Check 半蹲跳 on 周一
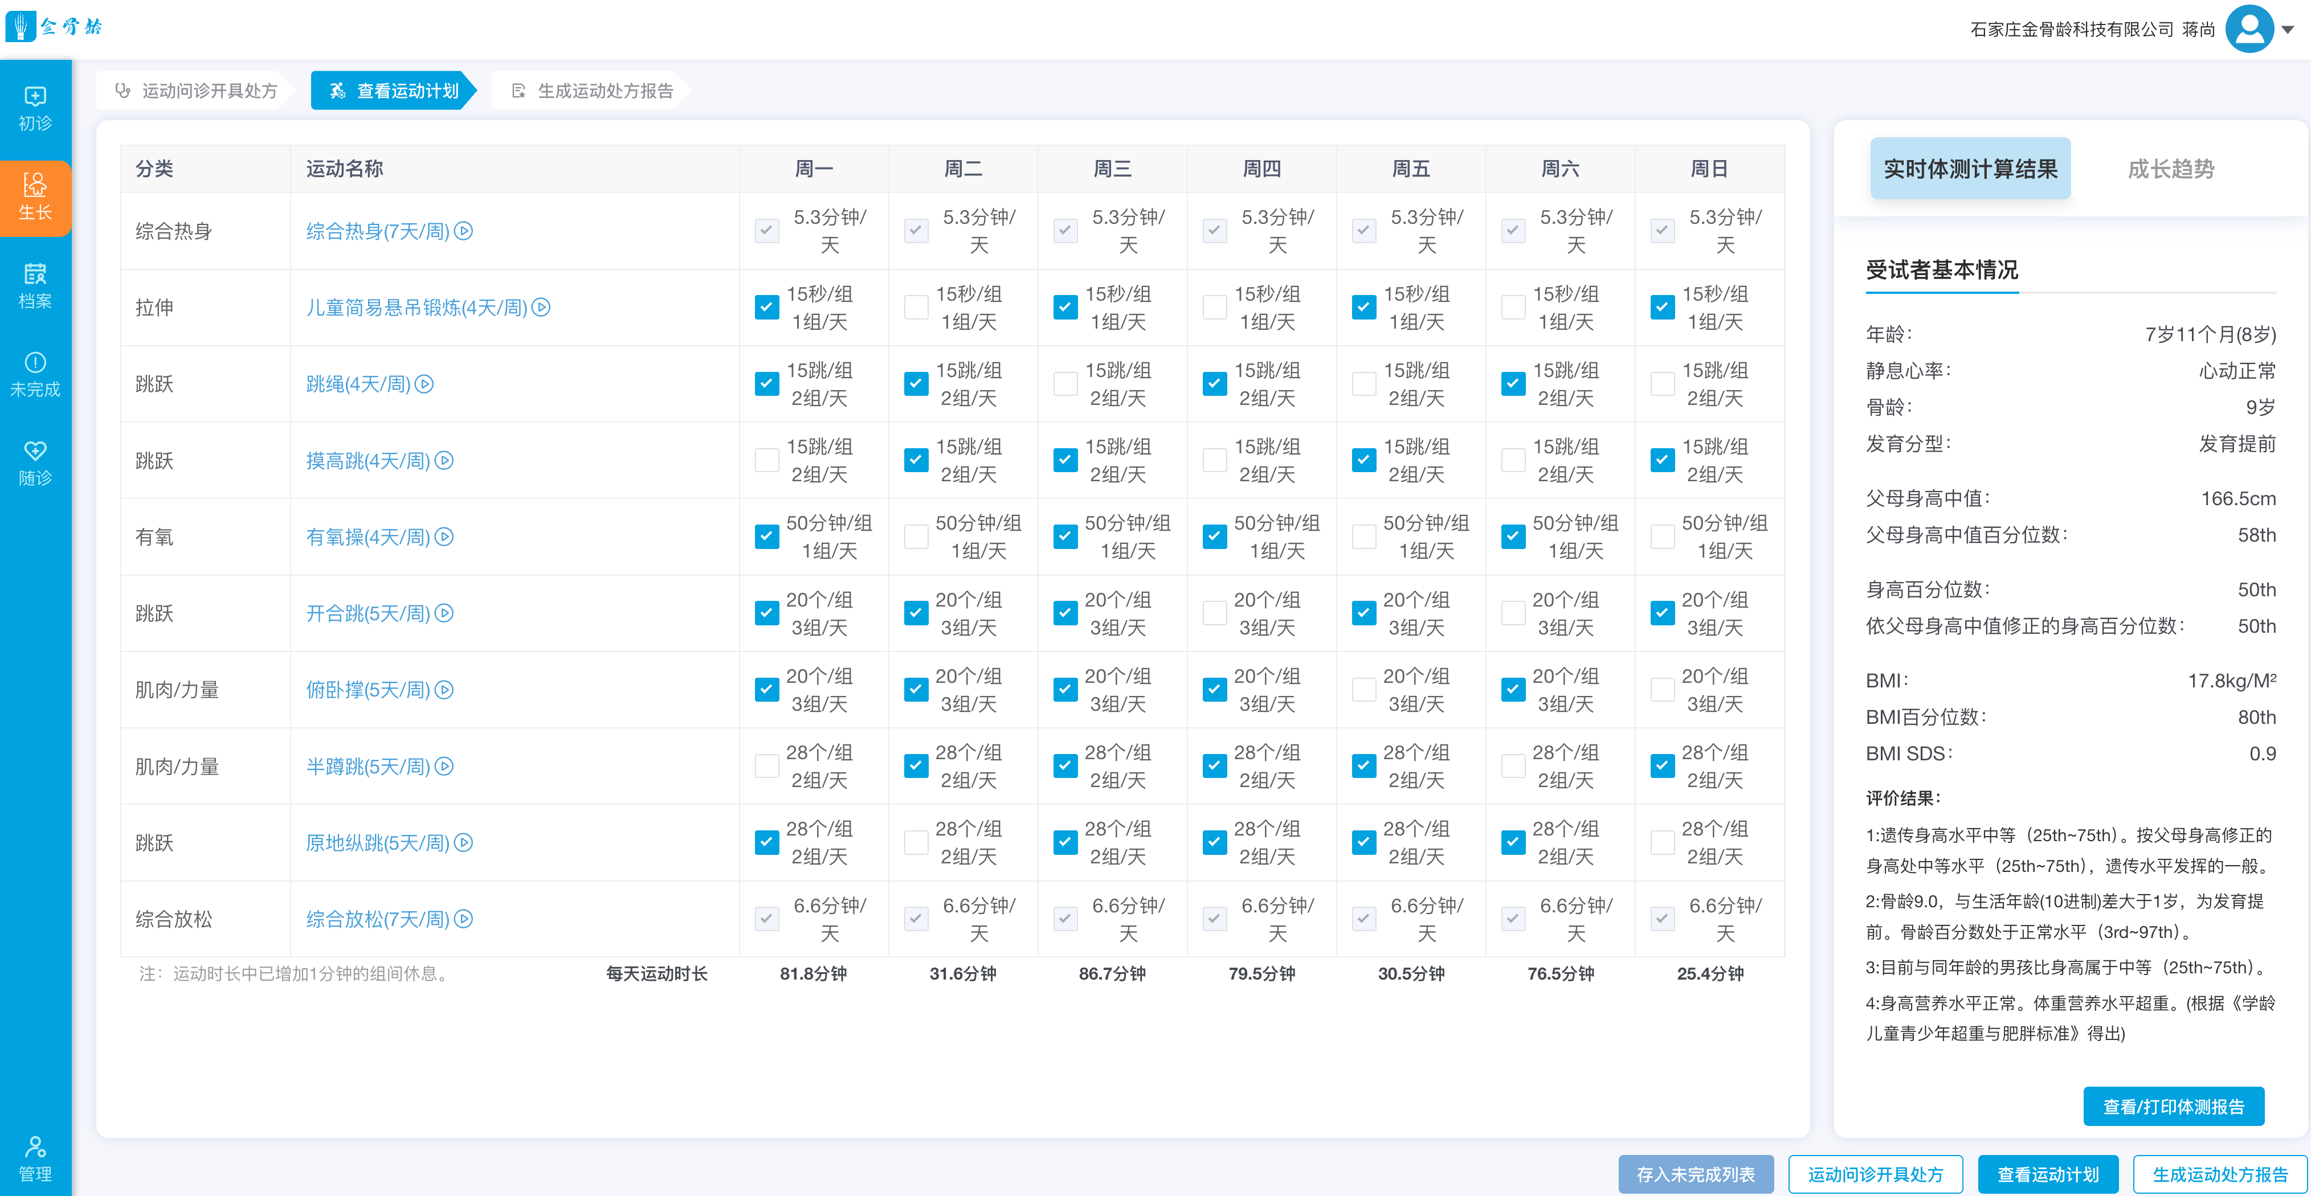Image resolution: width=2311 pixels, height=1196 pixels. click(x=766, y=767)
